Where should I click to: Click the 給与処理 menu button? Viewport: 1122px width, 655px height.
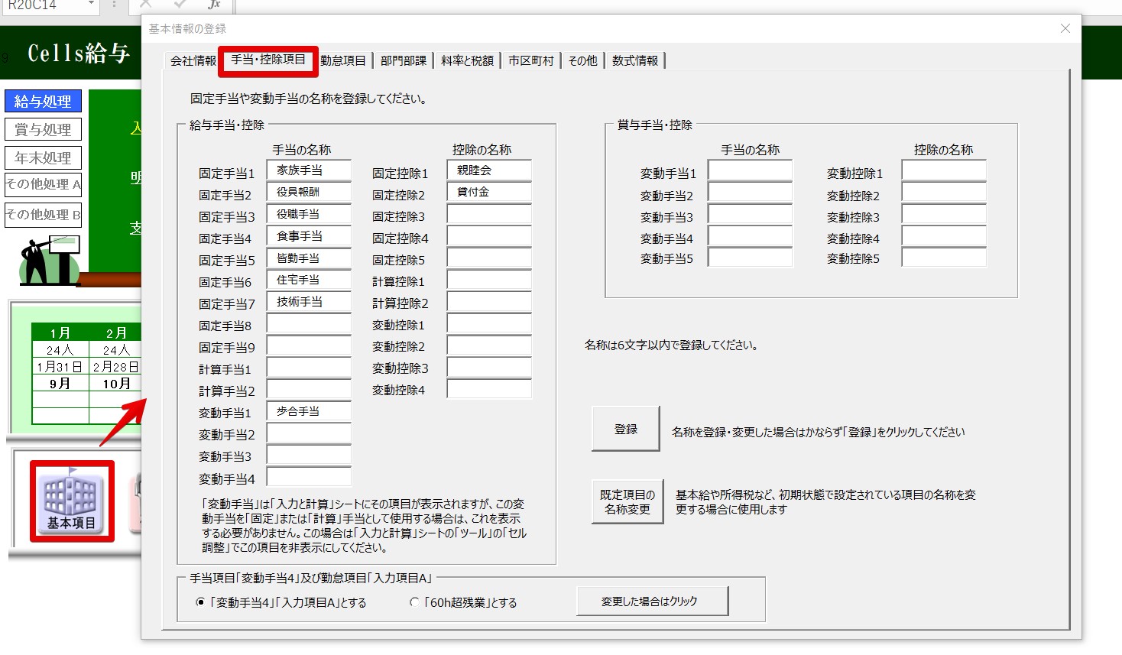[43, 101]
